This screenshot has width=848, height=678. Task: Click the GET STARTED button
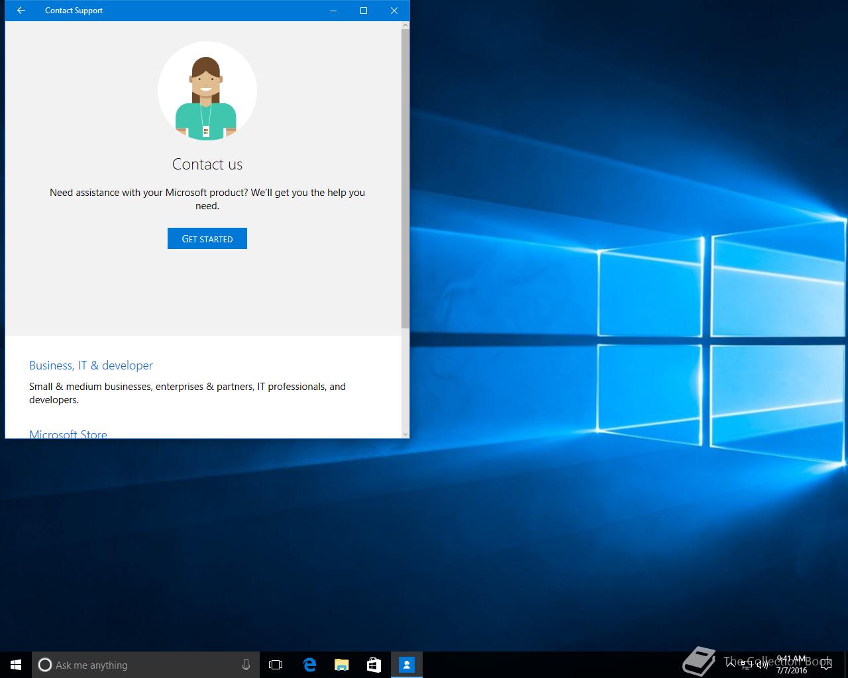[207, 238]
